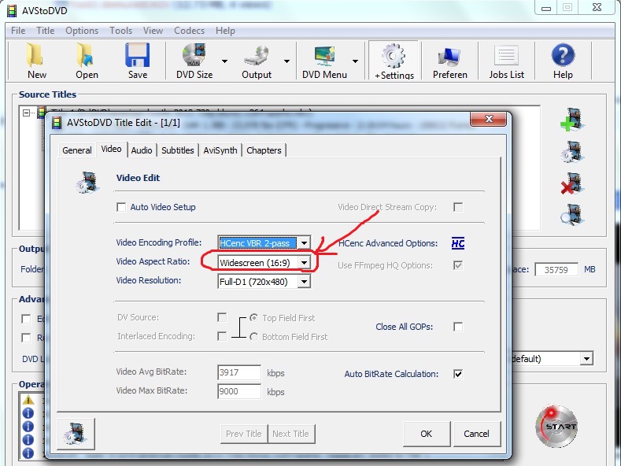Image resolution: width=621 pixels, height=466 pixels.
Task: Open Preferences from the toolbar
Action: [x=449, y=61]
